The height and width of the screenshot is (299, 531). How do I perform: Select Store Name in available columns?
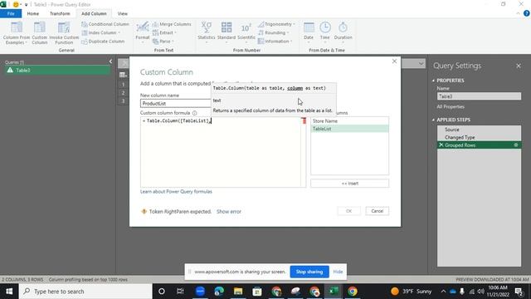(x=349, y=121)
